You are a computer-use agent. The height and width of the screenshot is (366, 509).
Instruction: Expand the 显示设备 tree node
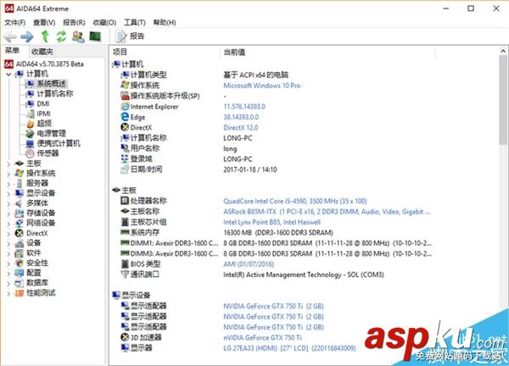(8, 194)
